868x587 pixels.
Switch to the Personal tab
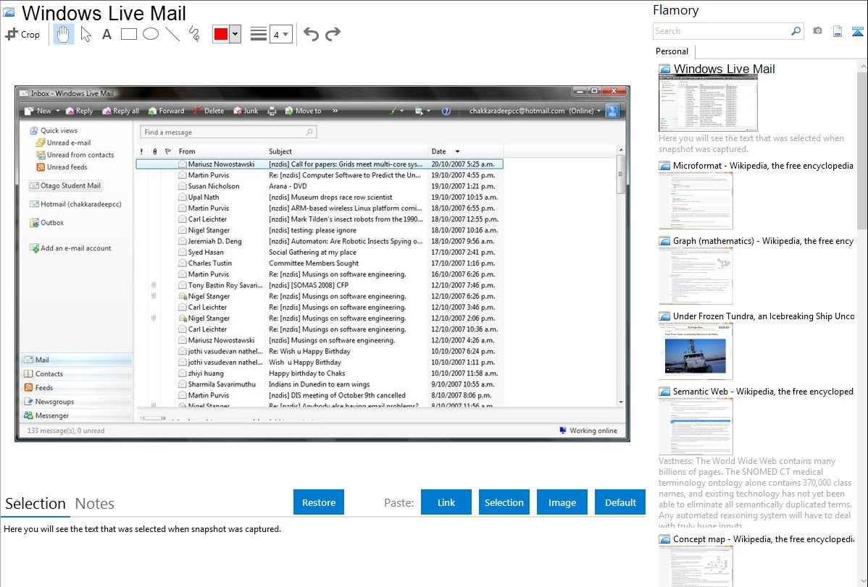[x=672, y=51]
